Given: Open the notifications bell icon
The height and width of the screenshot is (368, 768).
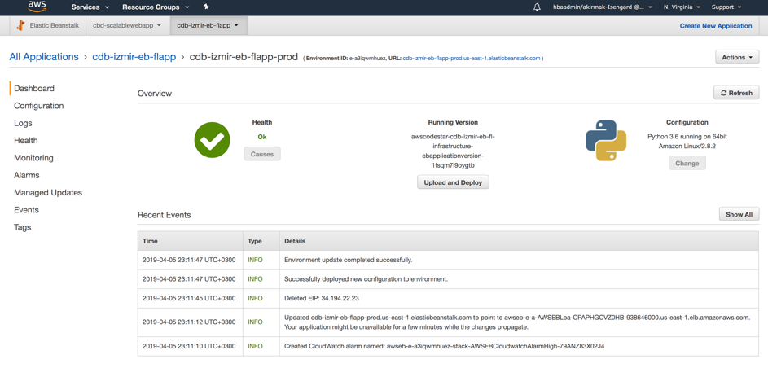Looking at the screenshot, I should (538, 7).
